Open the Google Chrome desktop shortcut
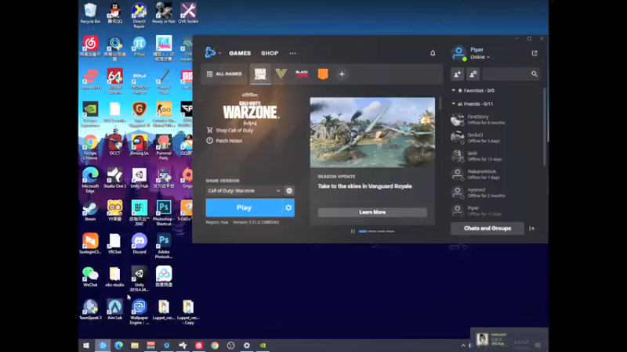This screenshot has height=352, width=627. tap(90, 147)
